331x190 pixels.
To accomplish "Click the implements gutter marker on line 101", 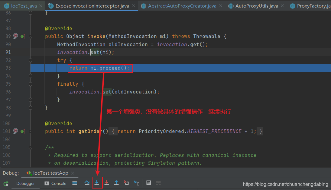I will (x=23, y=131).
